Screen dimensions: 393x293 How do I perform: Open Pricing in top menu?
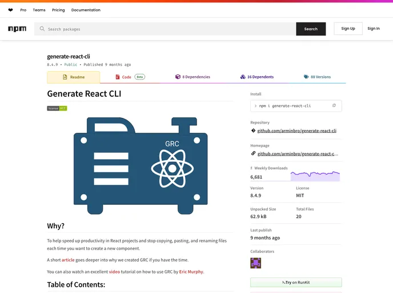58,10
